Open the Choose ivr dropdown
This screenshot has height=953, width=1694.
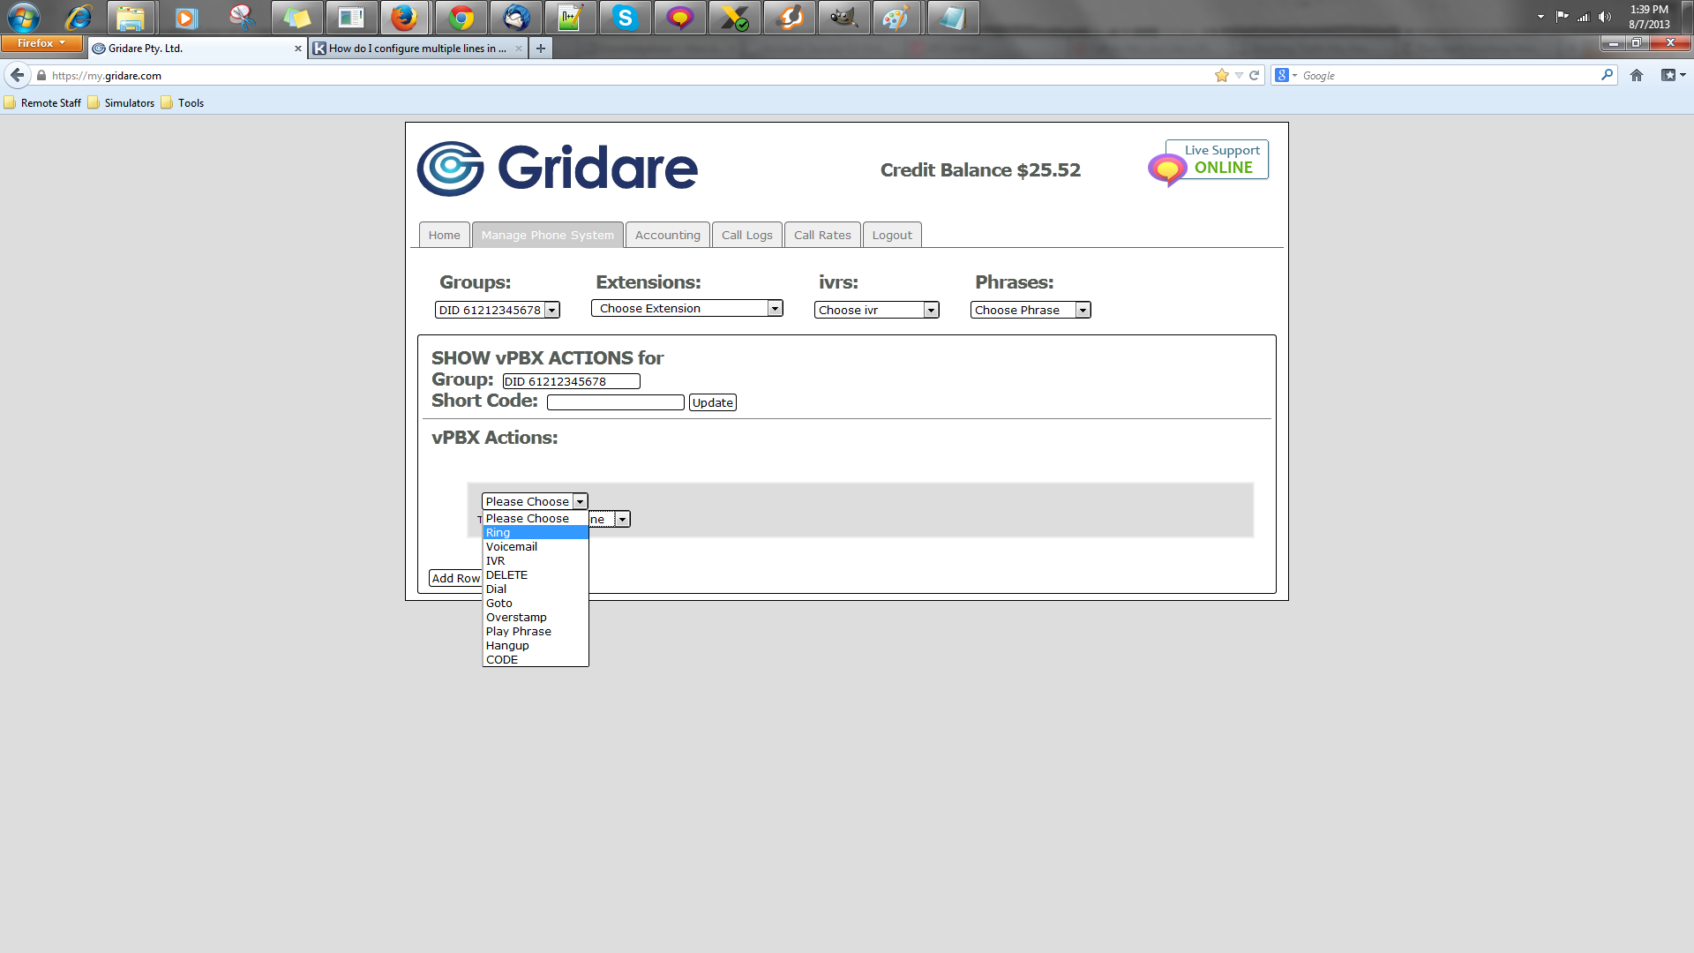(876, 310)
